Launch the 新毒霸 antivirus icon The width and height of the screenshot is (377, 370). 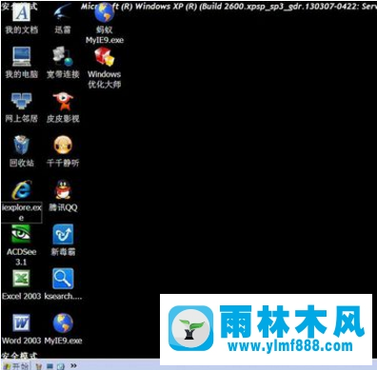(x=63, y=240)
